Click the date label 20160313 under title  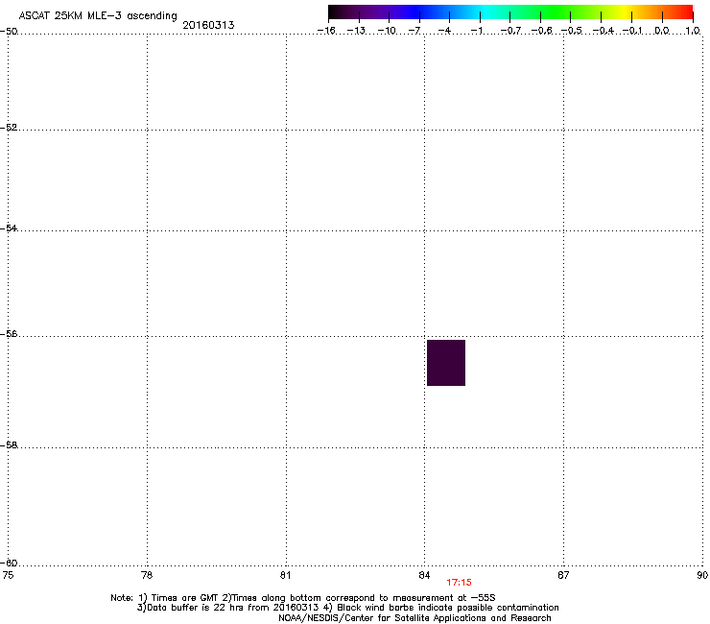(x=208, y=25)
